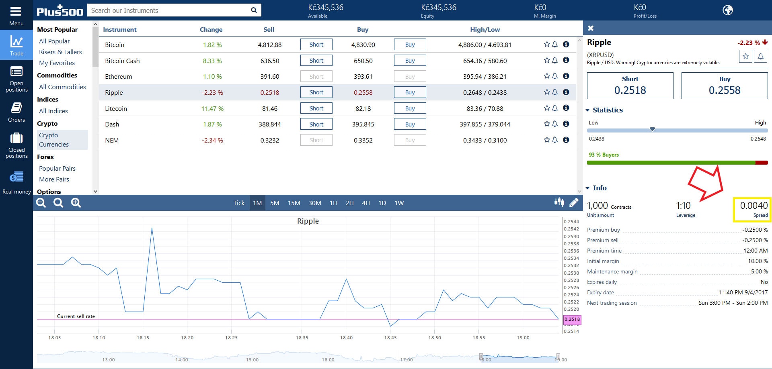Screen dimensions: 772x369
Task: Click the chart zoom in icon
Action: point(76,203)
